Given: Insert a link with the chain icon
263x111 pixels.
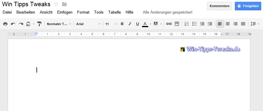Looking at the screenshot, I should click(x=169, y=24).
